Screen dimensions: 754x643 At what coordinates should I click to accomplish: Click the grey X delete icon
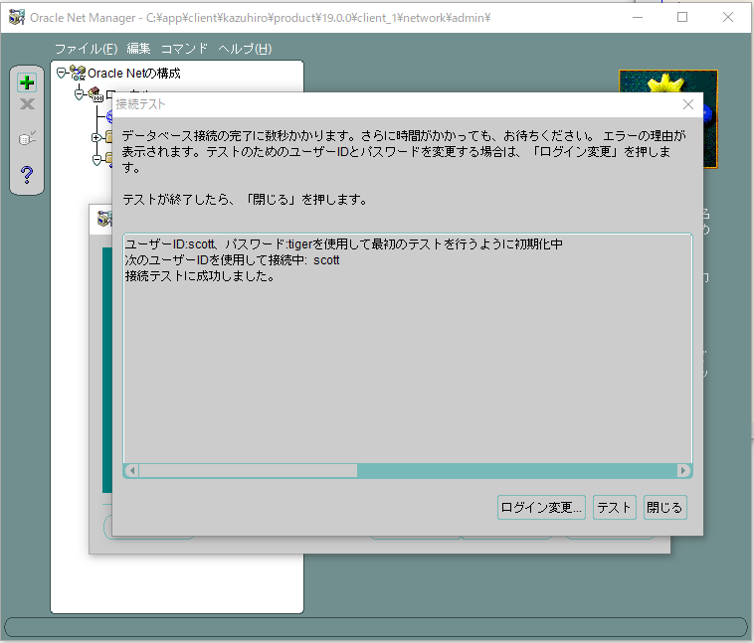pyautogui.click(x=28, y=105)
